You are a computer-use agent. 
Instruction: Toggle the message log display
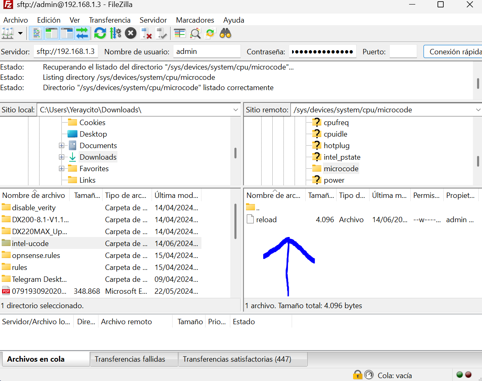click(37, 33)
